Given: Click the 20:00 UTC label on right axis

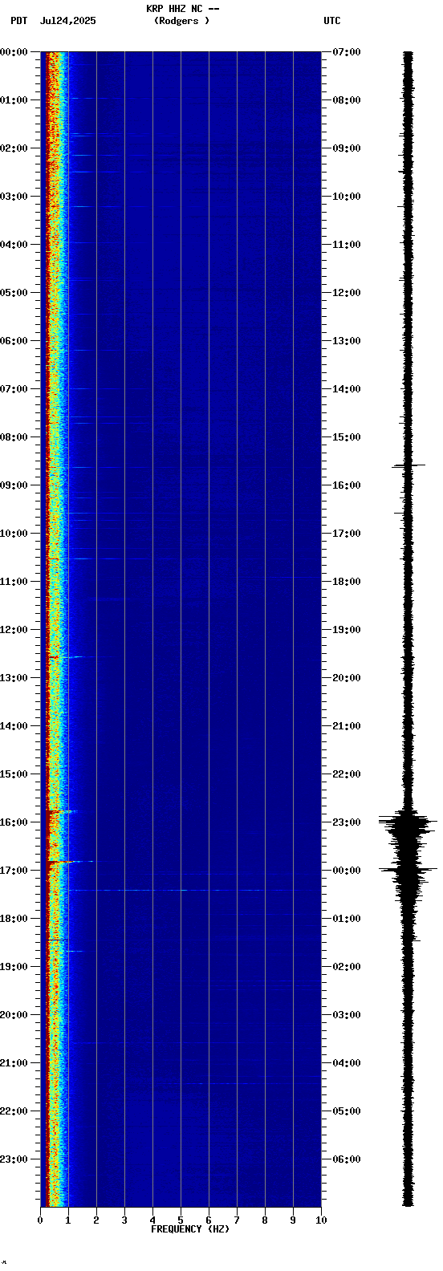Looking at the screenshot, I should [347, 678].
